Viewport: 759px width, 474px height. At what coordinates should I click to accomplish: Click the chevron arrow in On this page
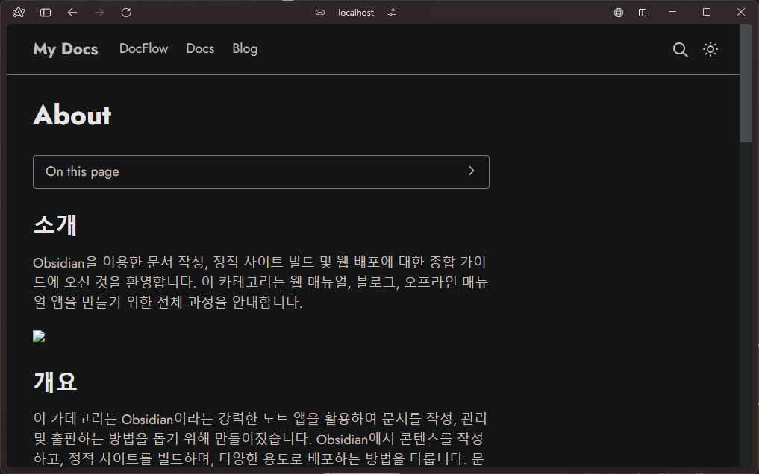pyautogui.click(x=471, y=171)
